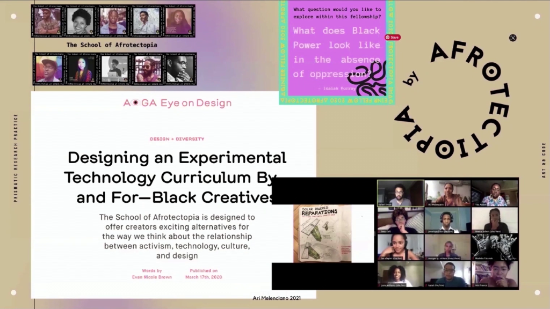The image size is (550, 309).
Task: Open the DESIGN + DIVERSITY category link
Action: pyautogui.click(x=177, y=139)
